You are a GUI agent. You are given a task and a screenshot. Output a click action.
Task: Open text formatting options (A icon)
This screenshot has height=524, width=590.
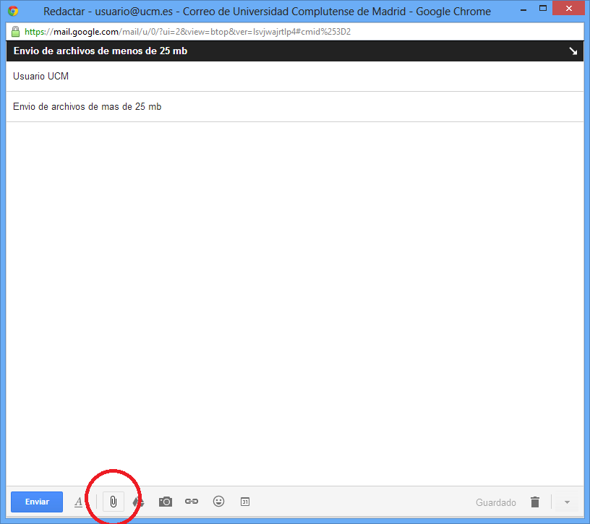coord(78,502)
